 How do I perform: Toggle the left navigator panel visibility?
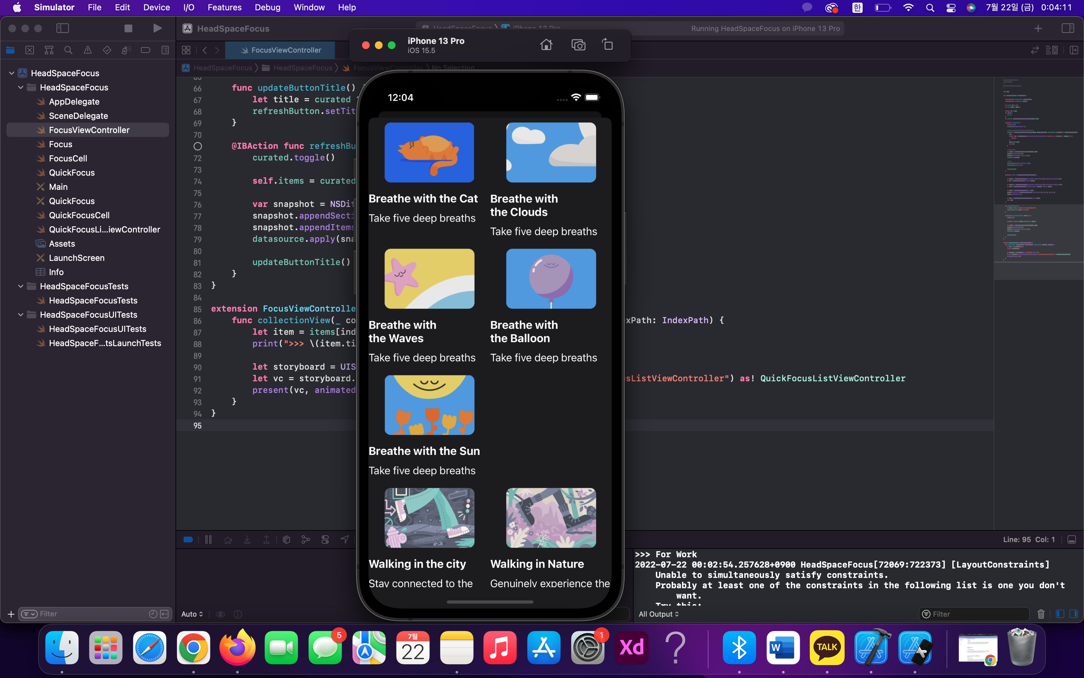tap(63, 28)
